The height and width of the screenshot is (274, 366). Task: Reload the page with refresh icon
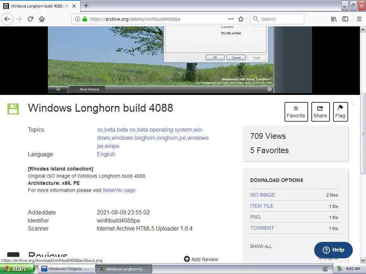click(31, 19)
